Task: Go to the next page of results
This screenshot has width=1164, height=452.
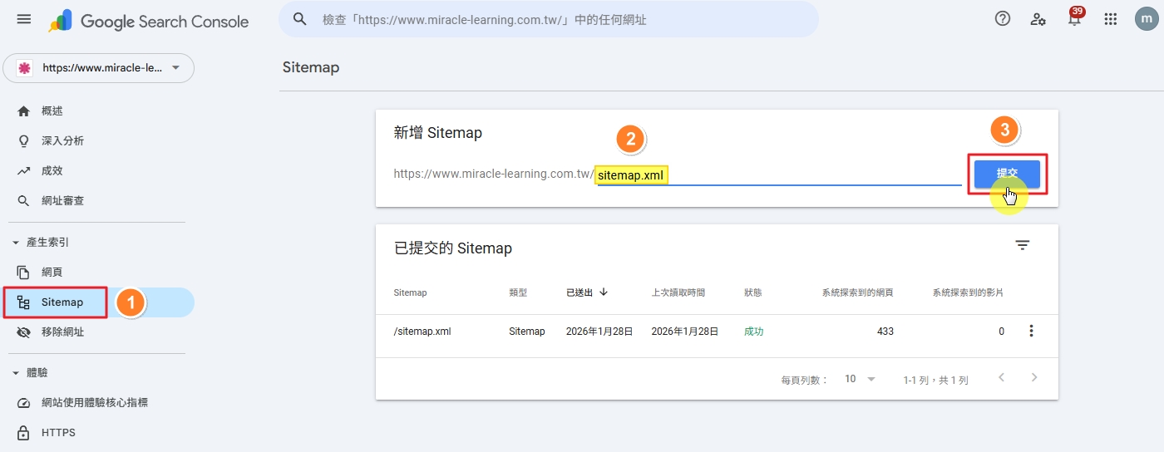Action: [x=1034, y=378]
